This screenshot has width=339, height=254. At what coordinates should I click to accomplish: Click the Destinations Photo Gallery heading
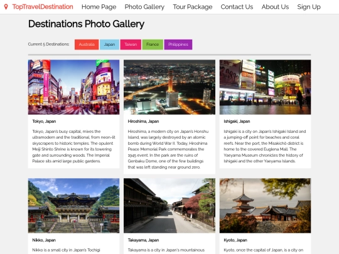pyautogui.click(x=86, y=24)
